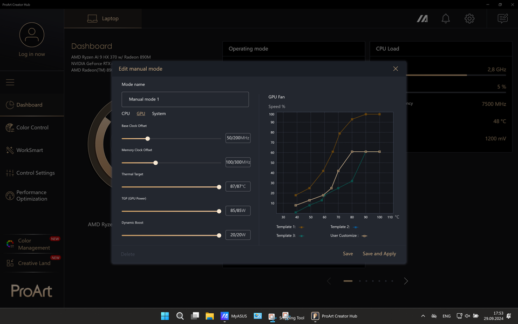Open Color Management in the sidebar
The height and width of the screenshot is (324, 518).
(32, 244)
